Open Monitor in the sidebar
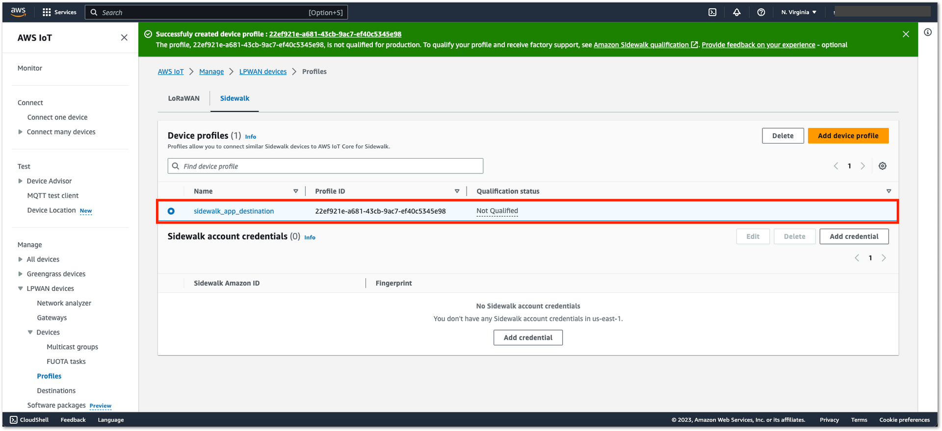 (x=30, y=68)
